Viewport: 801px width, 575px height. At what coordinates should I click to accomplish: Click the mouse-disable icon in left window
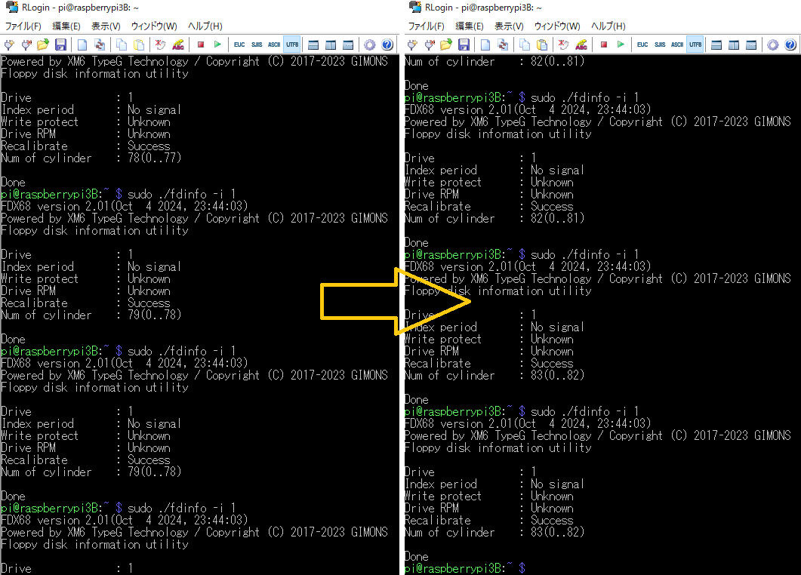click(160, 45)
